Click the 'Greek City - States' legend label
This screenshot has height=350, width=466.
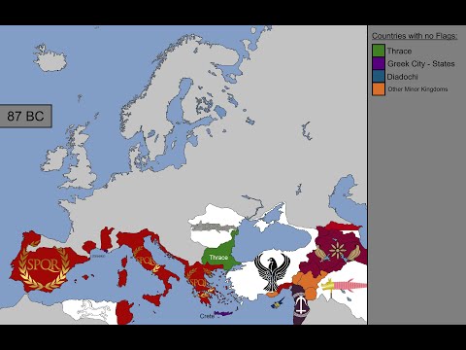tap(421, 64)
